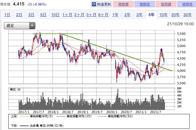Switch to the 1日 period tab
The width and height of the screenshot is (196, 130).
coord(7,15)
